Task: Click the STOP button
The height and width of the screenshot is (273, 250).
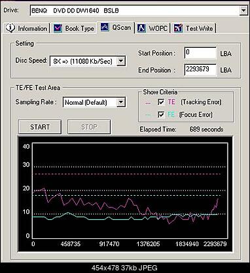Action: pyautogui.click(x=89, y=127)
